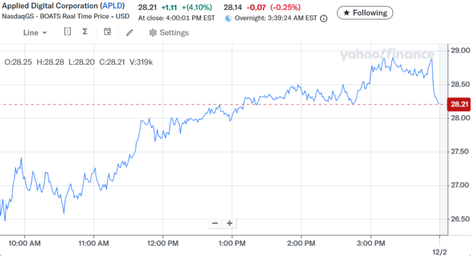Click the Yahoo Finance watermark logo
The width and height of the screenshot is (471, 256).
coord(386,55)
